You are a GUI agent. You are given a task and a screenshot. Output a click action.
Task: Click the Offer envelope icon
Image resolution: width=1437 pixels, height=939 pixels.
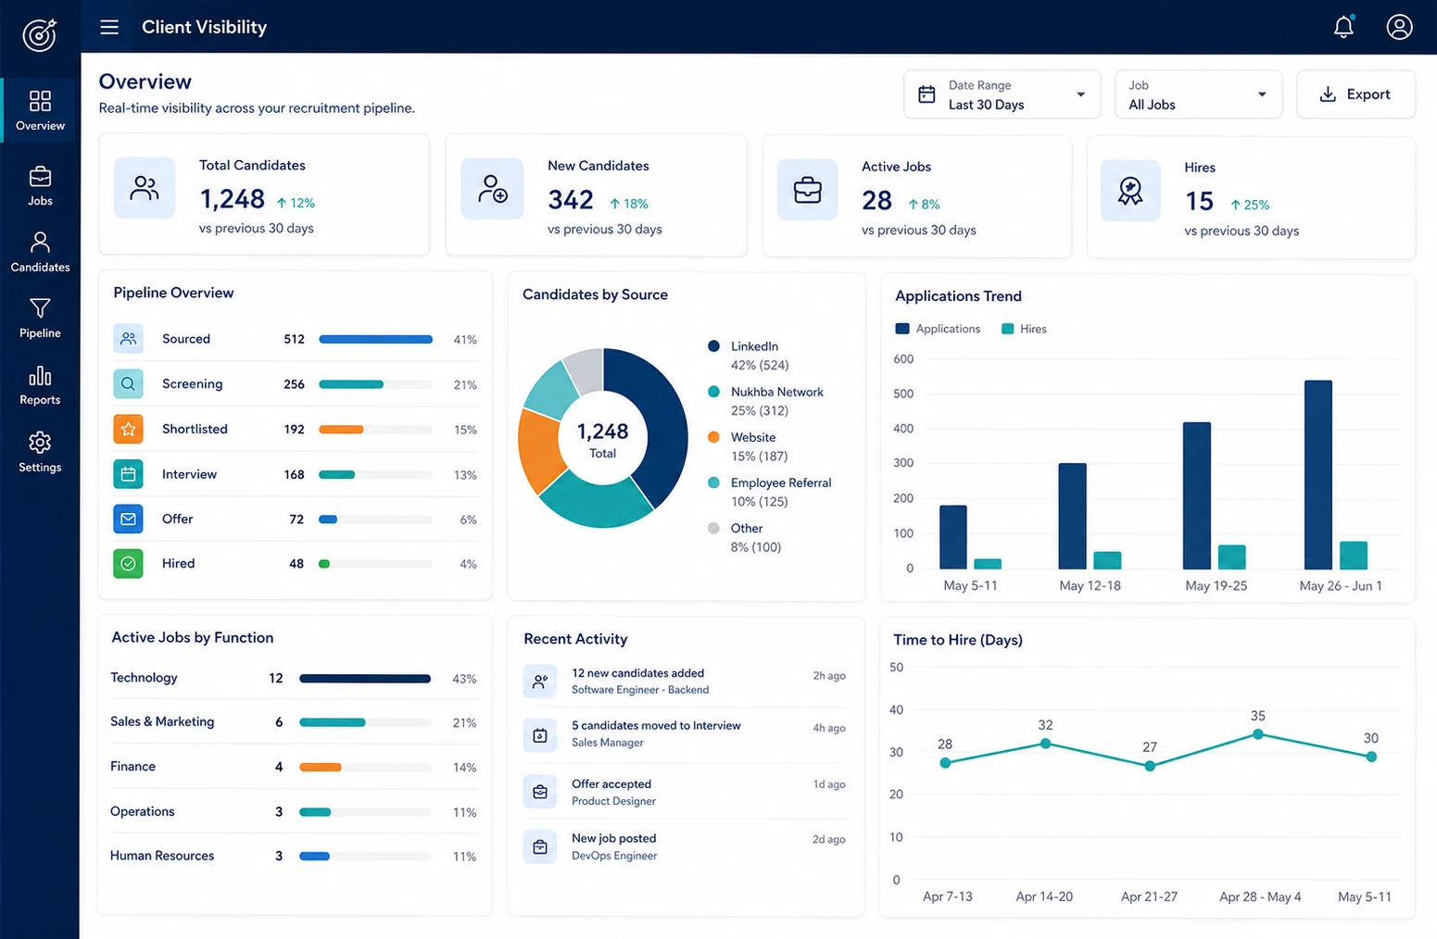(128, 519)
